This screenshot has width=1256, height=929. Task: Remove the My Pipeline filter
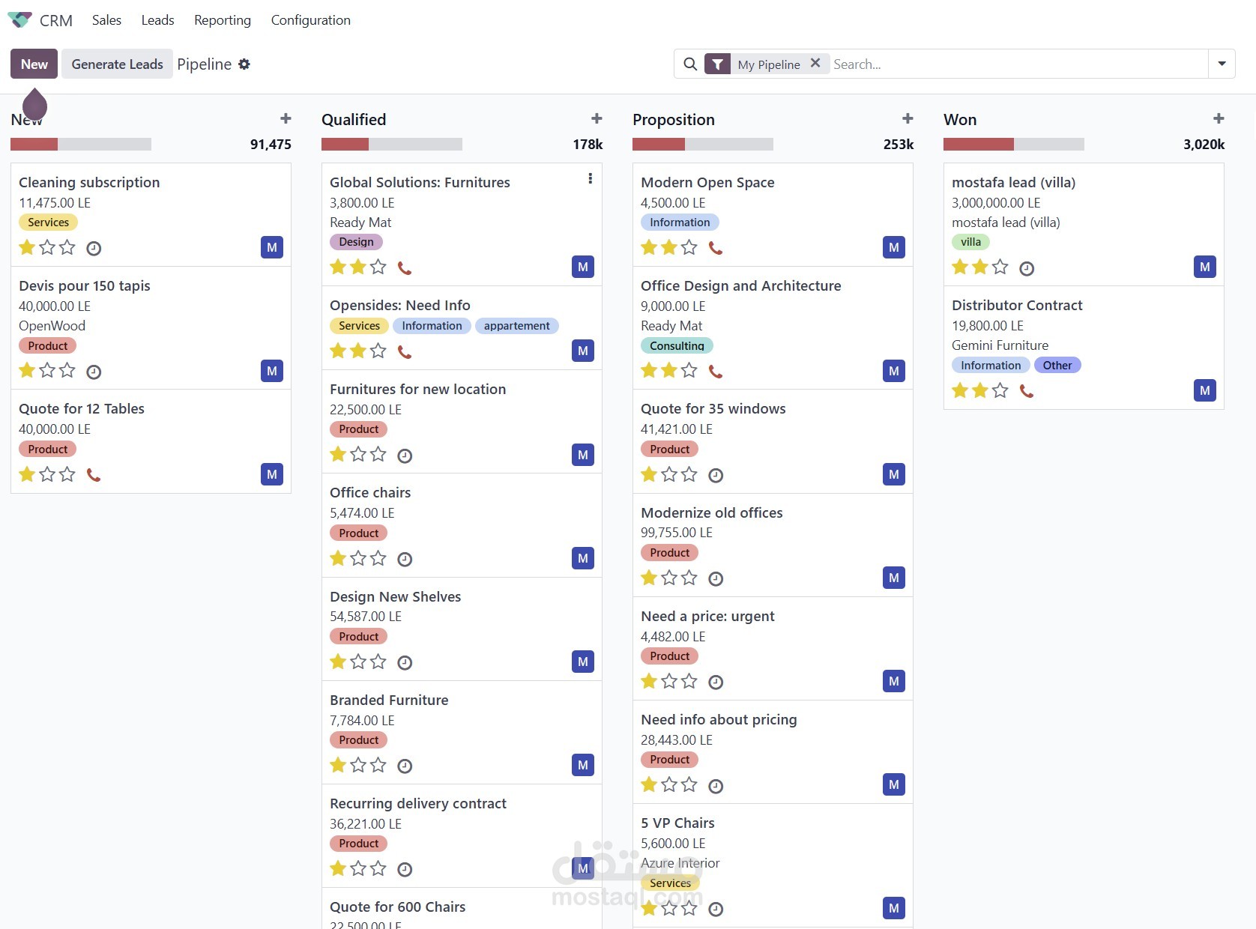(x=816, y=64)
